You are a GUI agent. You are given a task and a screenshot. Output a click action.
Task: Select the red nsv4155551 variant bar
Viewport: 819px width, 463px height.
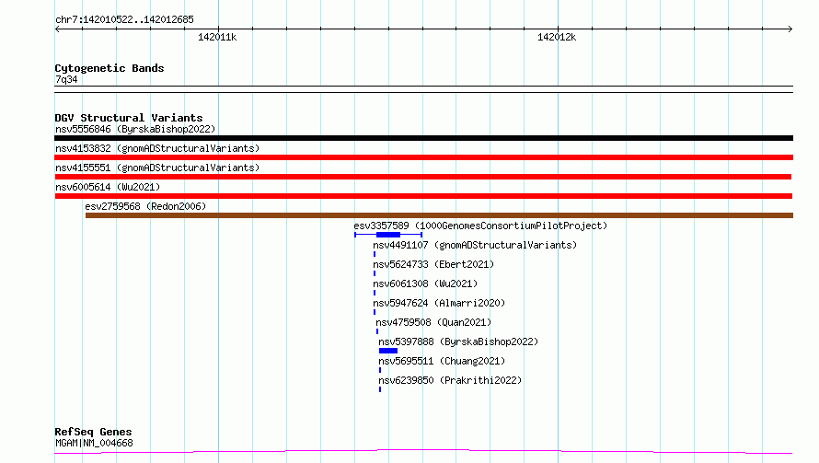click(x=422, y=177)
